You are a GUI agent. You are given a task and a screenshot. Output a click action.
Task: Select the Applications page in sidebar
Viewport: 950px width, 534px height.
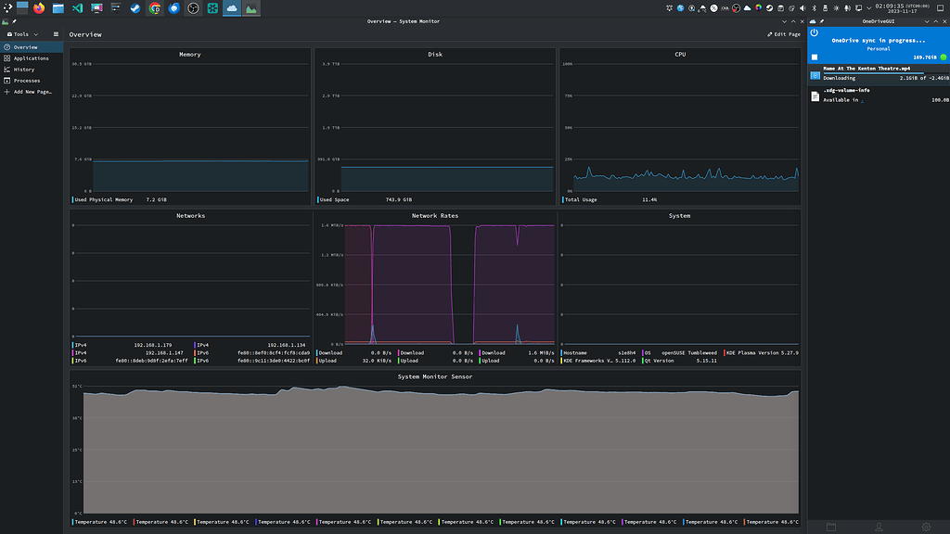31,58
